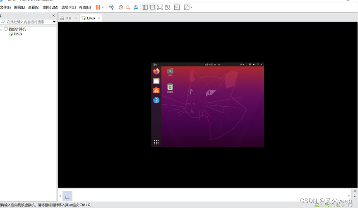Screen dimensions: 358x208
Task: Click the sound card status icon
Action: 338,206
